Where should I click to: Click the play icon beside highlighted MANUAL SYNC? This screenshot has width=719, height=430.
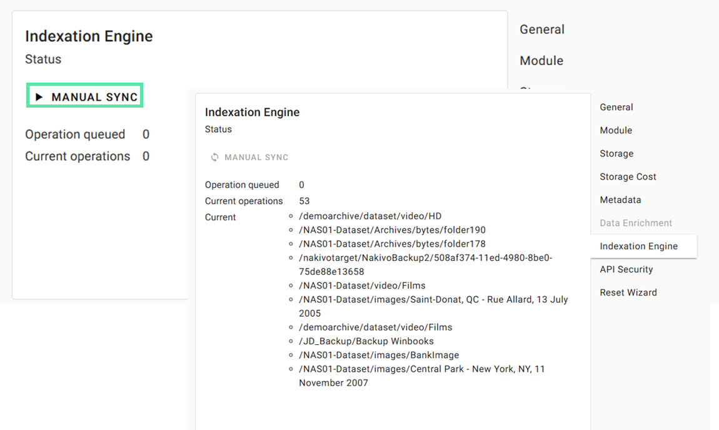coord(39,97)
